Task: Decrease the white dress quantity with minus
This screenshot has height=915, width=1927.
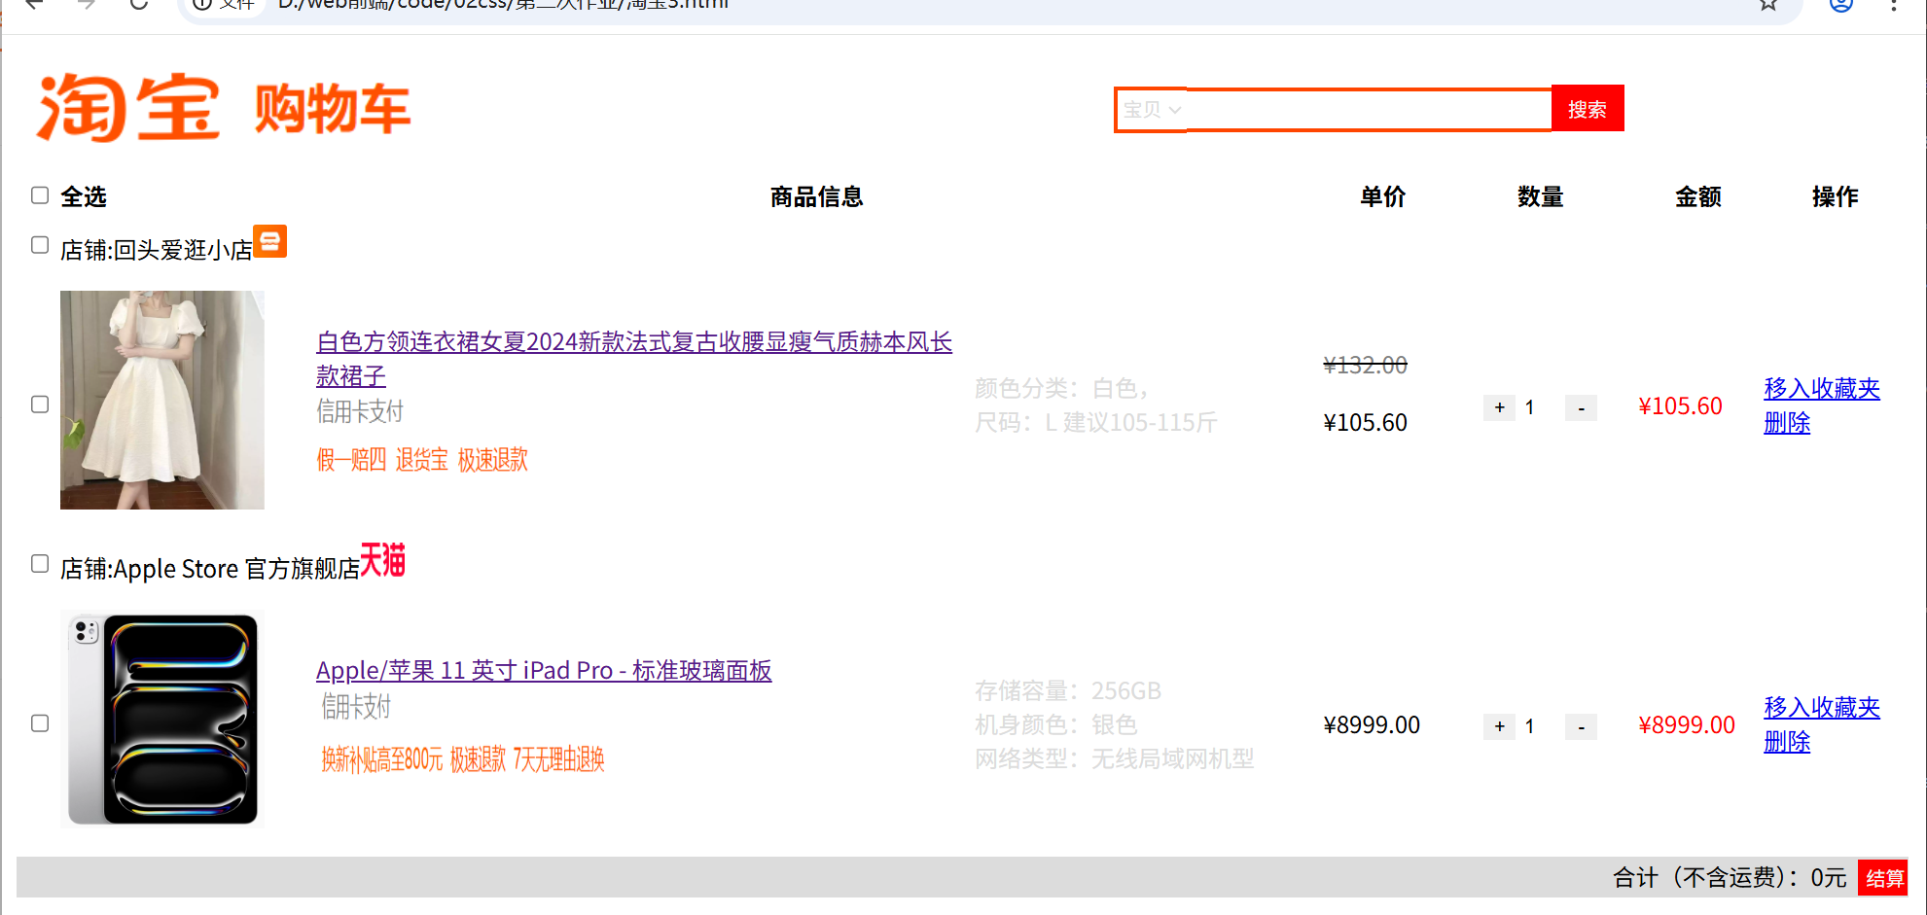Action: [x=1581, y=407]
